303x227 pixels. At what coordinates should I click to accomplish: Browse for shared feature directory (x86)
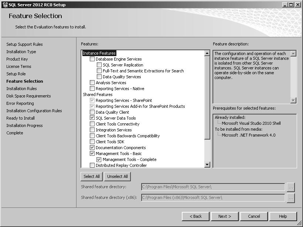[x=291, y=198]
